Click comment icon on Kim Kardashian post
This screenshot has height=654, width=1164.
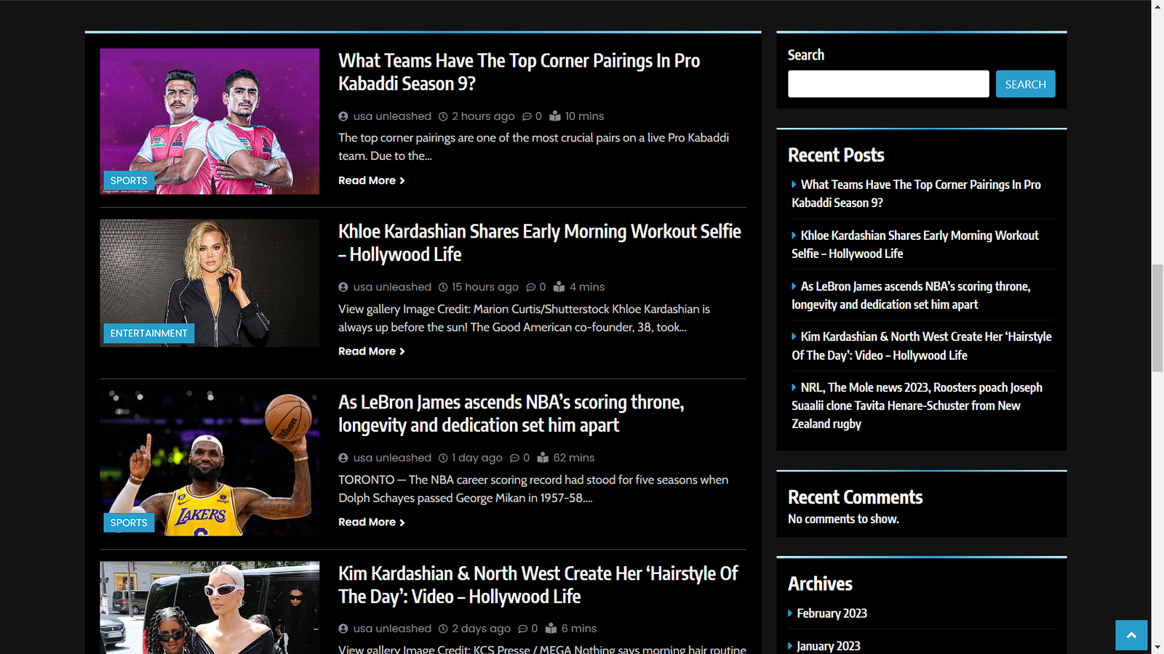(522, 629)
